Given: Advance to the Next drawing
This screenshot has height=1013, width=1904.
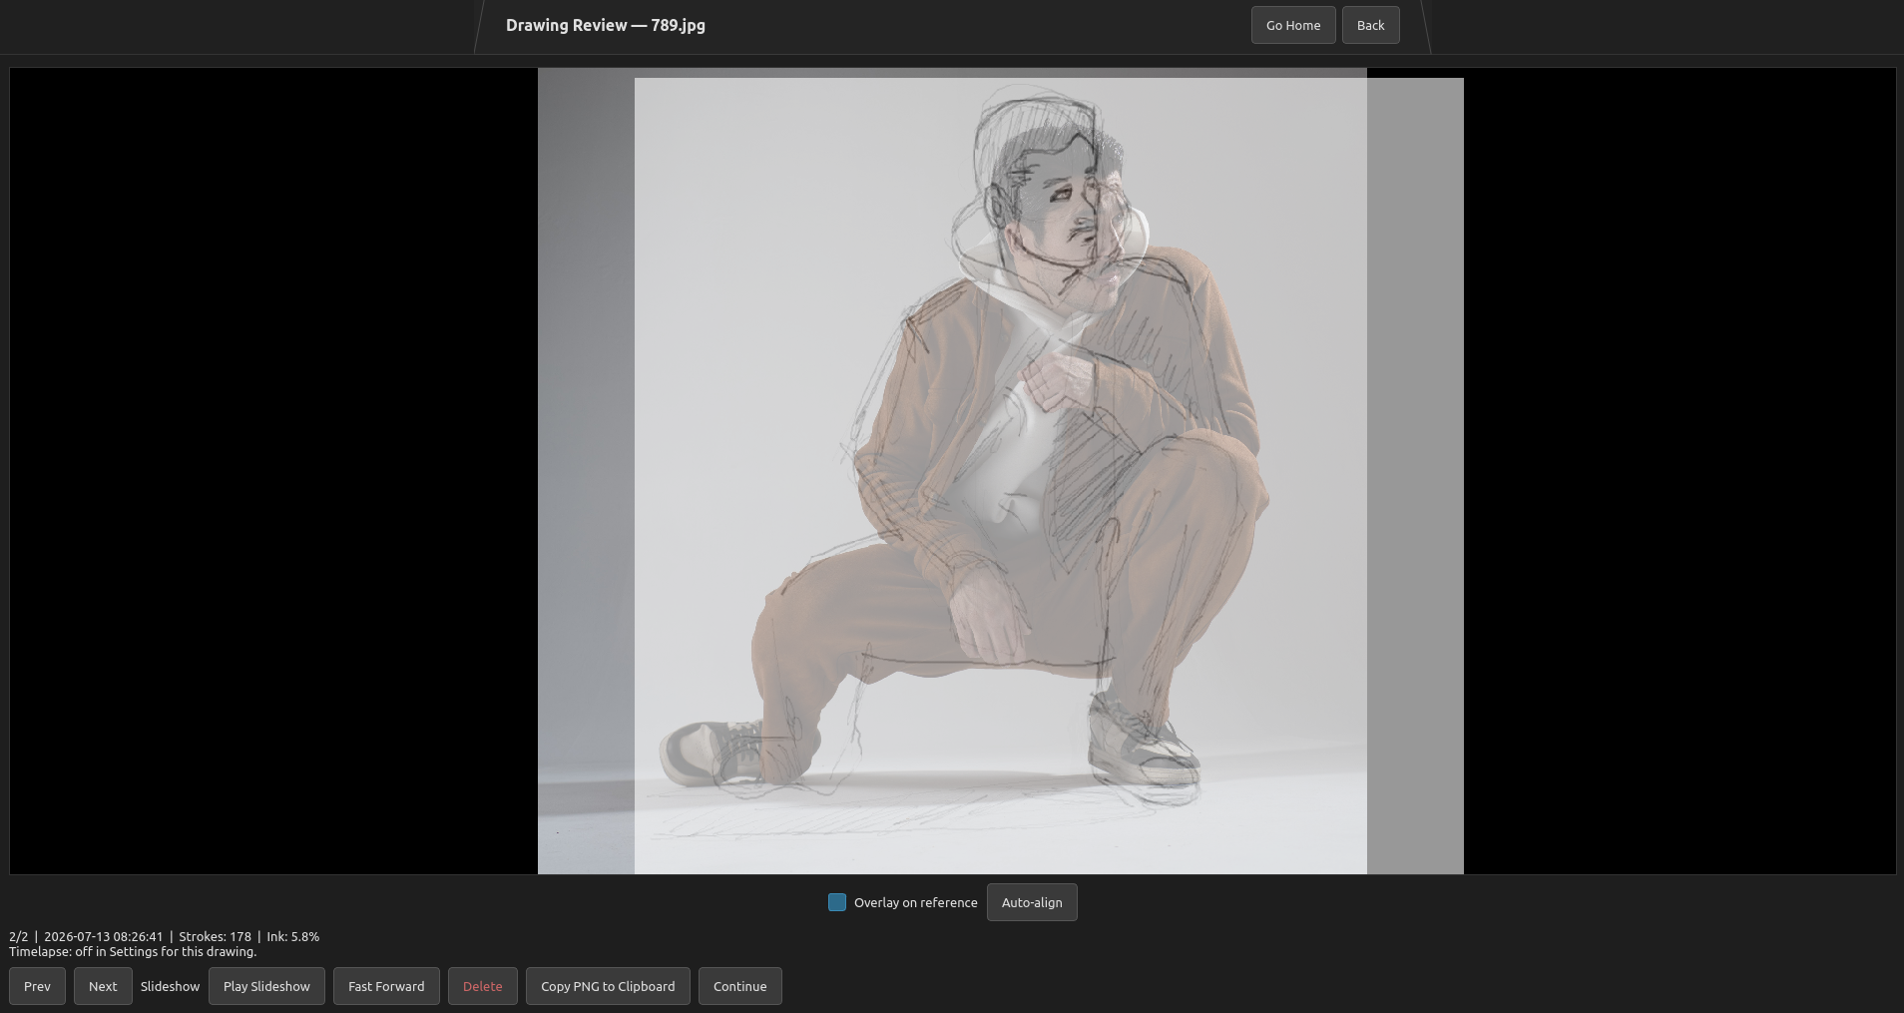Looking at the screenshot, I should (103, 986).
